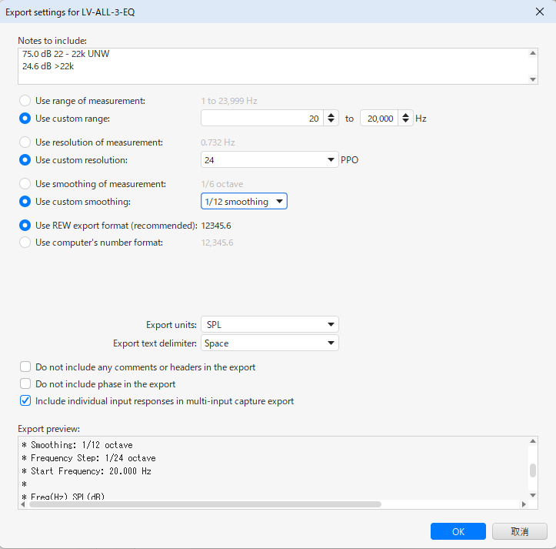556x549 pixels.
Task: Confirm export with the OK button
Action: pos(458,531)
